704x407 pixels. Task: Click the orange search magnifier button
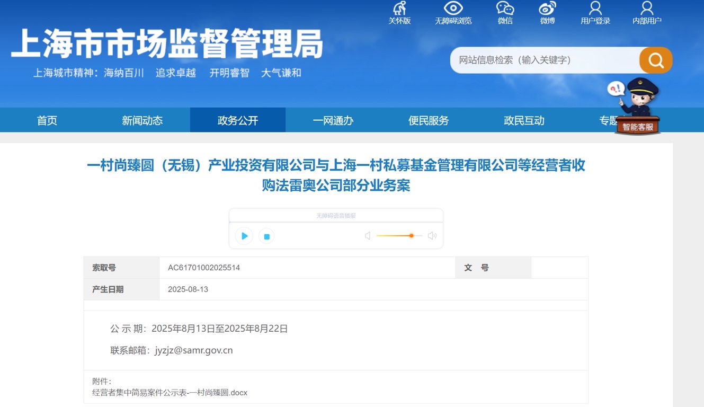click(656, 60)
